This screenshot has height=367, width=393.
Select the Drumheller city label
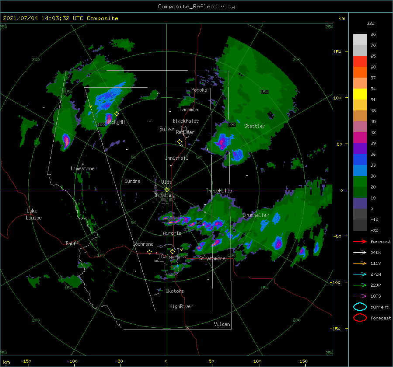point(255,215)
